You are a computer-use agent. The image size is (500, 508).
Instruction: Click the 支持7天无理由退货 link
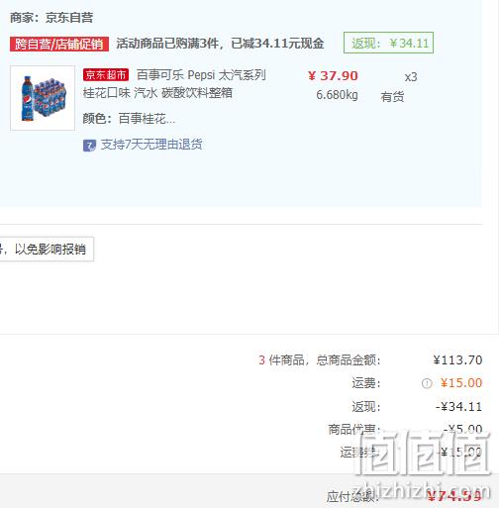(151, 145)
